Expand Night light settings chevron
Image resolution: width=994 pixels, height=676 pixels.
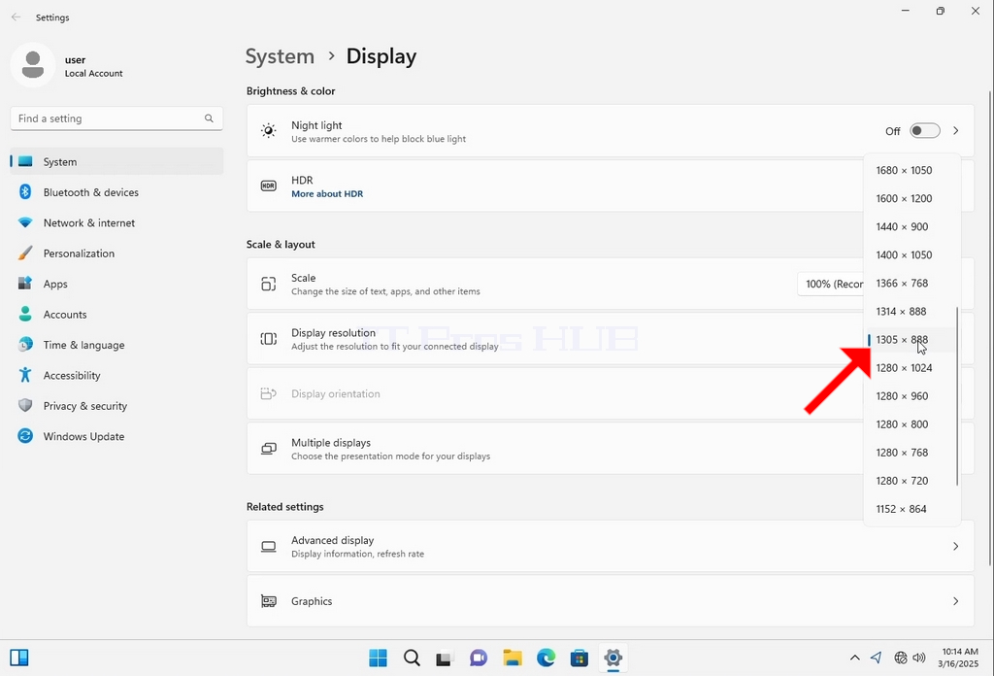[x=955, y=130]
